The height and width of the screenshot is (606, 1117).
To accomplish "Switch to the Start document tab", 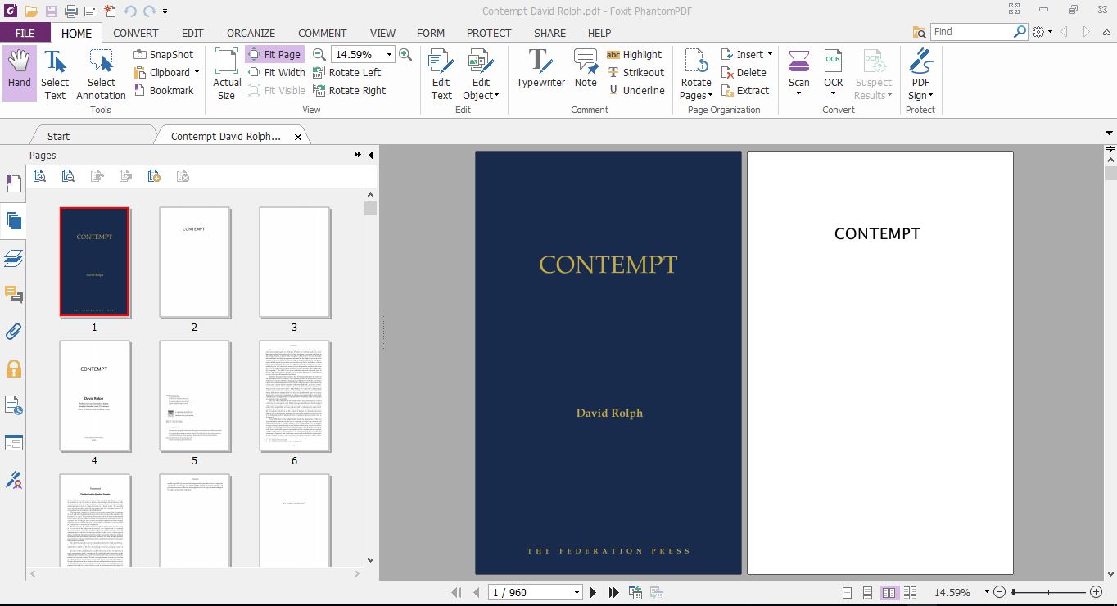I will [59, 136].
